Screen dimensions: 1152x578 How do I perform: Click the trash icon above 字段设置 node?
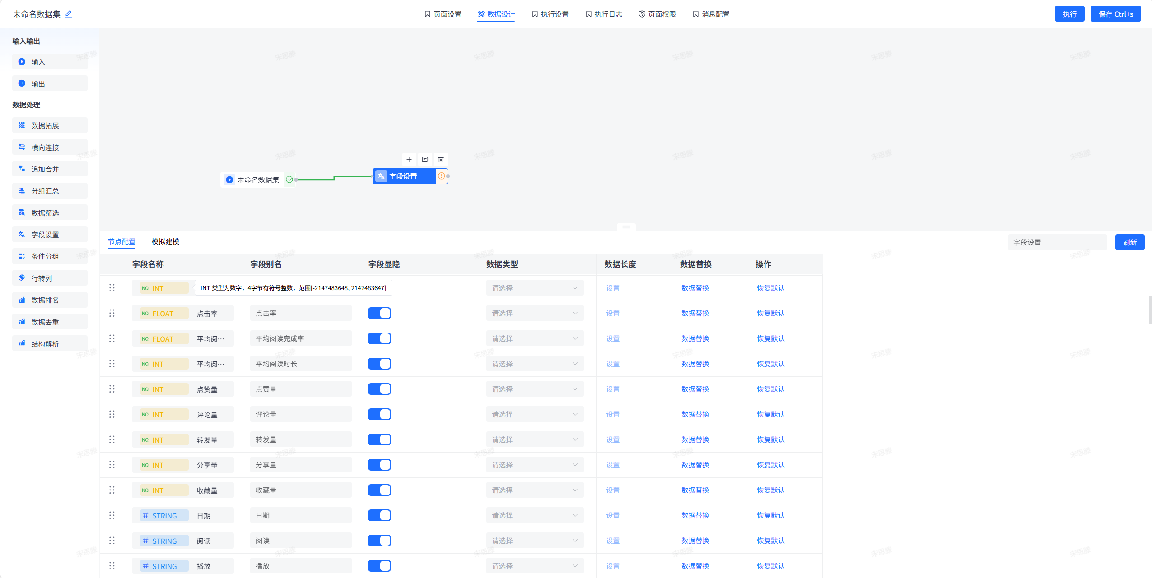click(x=441, y=159)
